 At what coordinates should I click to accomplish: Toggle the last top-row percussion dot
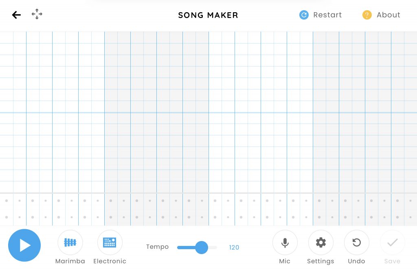point(410,201)
